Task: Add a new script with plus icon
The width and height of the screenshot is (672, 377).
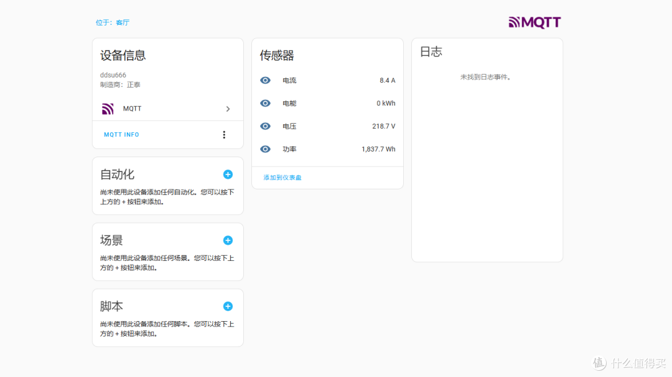Action: pos(228,306)
